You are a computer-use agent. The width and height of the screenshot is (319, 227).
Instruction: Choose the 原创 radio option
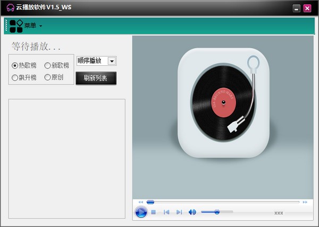47,77
